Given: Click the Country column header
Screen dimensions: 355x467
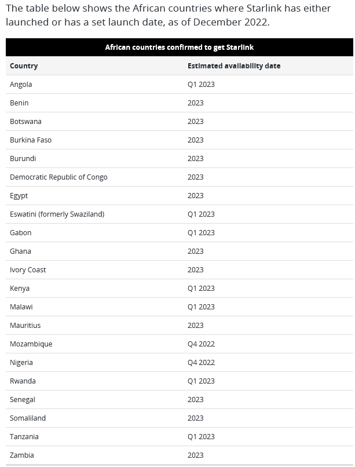Looking at the screenshot, I should (24, 66).
